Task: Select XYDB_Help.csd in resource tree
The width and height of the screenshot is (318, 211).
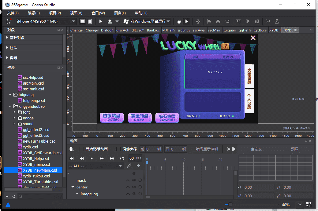Action: [x=36, y=159]
